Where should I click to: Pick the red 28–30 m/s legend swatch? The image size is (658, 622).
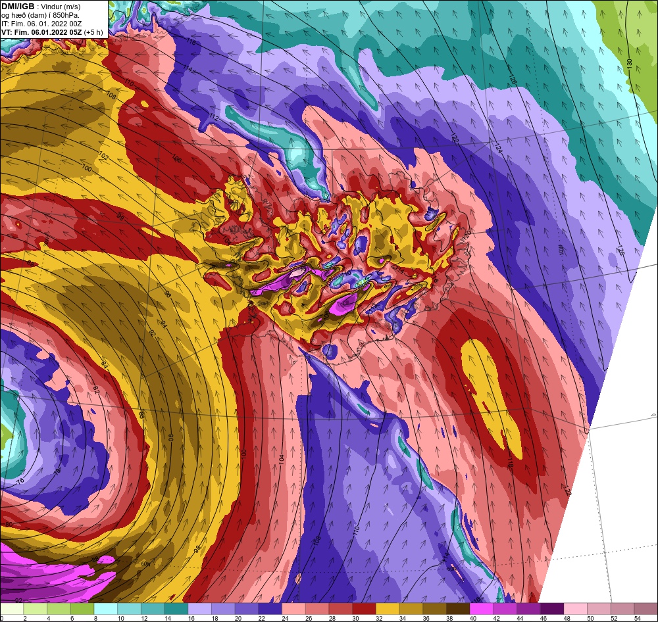[x=341, y=609]
